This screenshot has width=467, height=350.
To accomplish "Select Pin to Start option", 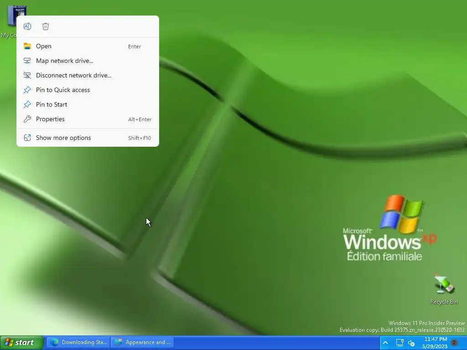I will click(88, 104).
